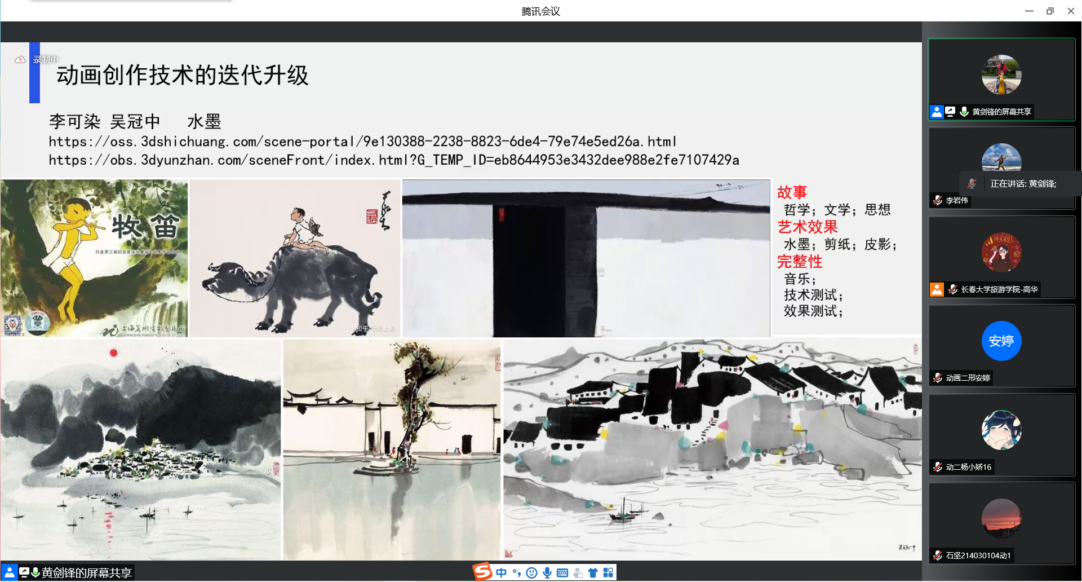Open the emoji smiley panel in IME bar
1082x582 pixels.
tap(531, 572)
